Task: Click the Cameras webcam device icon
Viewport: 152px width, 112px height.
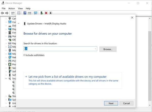Action: (10, 18)
